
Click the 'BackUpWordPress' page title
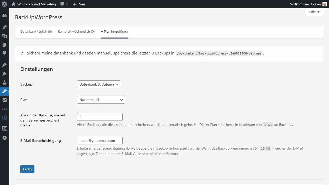pyautogui.click(x=39, y=17)
